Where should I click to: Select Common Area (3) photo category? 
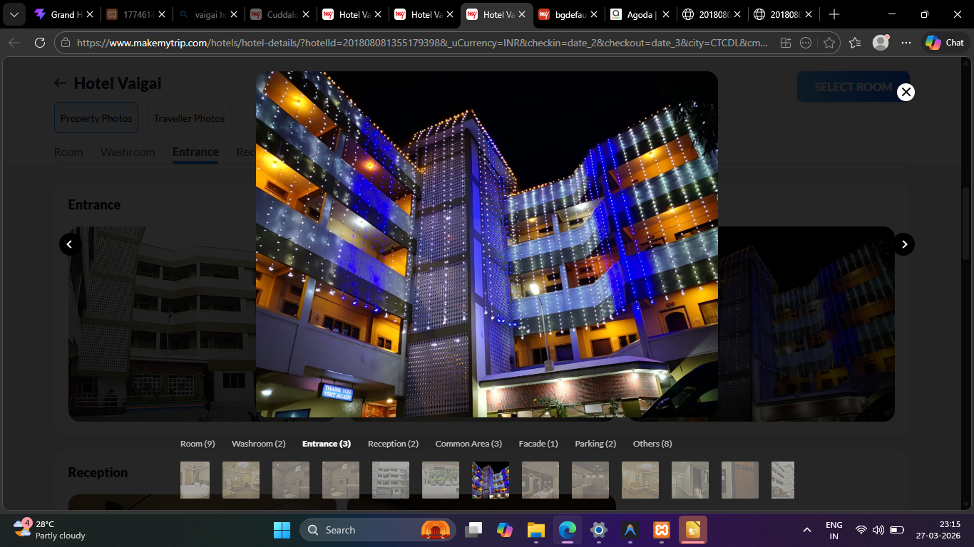[468, 444]
